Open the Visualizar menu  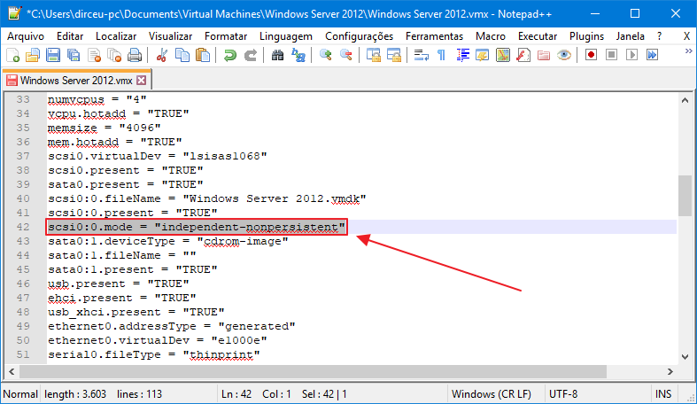point(170,36)
